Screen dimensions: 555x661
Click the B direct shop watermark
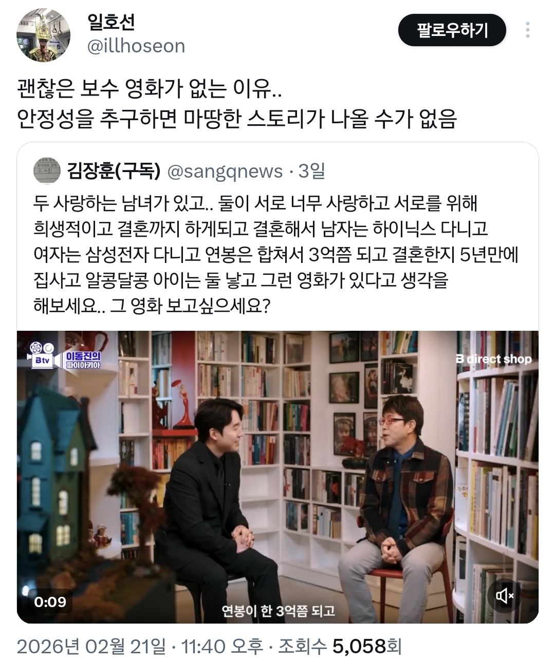click(x=493, y=359)
